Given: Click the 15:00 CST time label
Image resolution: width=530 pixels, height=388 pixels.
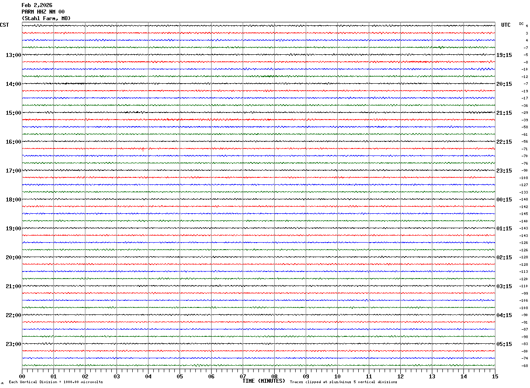Looking at the screenshot, I should [x=13, y=113].
